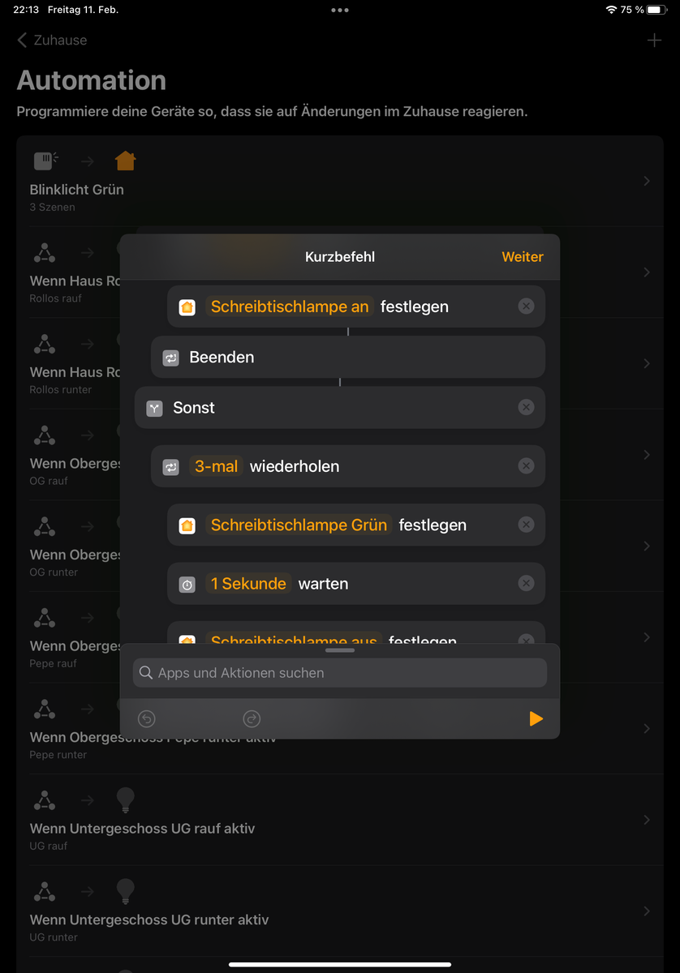The image size is (680, 973).
Task: Tap the undo arrow icon
Action: tap(147, 718)
